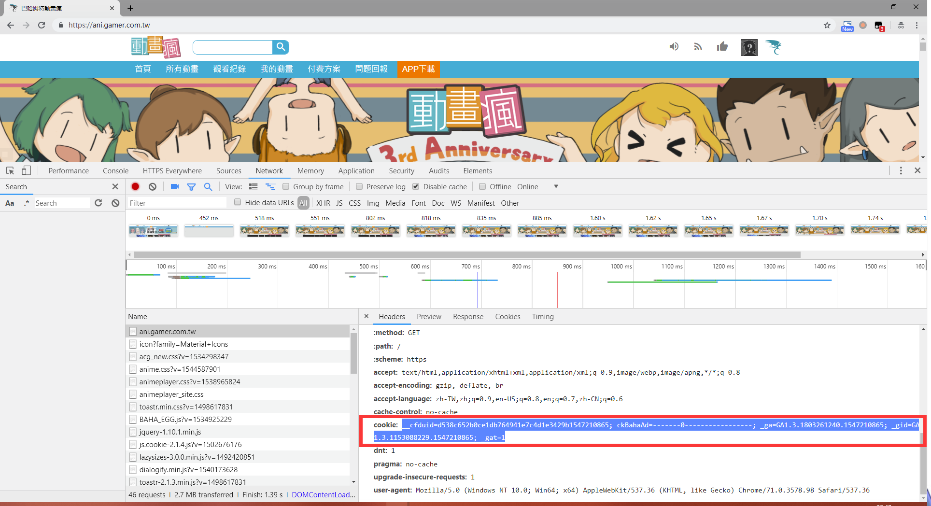
Task: Toggle device toolbar icon
Action: click(x=26, y=170)
